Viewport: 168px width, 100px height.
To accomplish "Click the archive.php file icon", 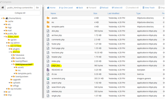I will [x=48, y=35].
